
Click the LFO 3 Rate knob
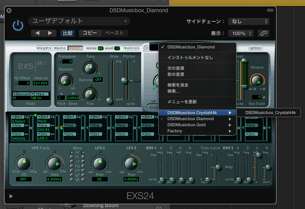tap(131, 164)
